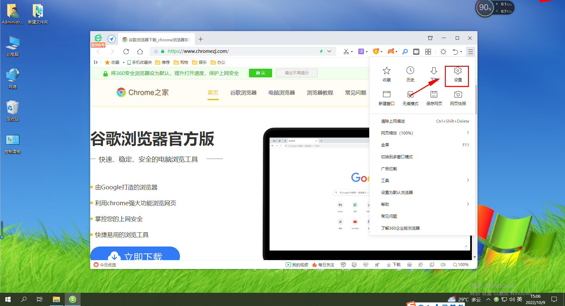Open the 译 translate extension icon
The height and width of the screenshot is (306, 565).
pyautogui.click(x=361, y=52)
